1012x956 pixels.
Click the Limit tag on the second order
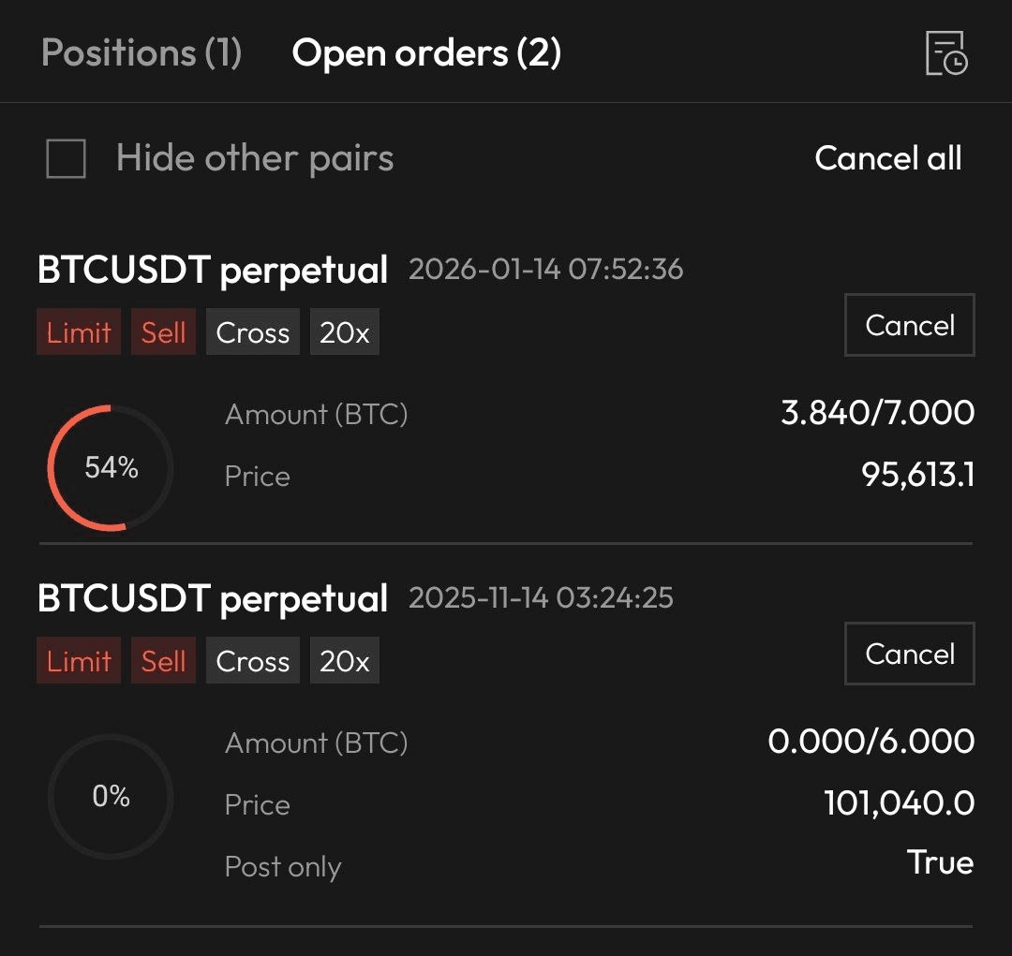[x=79, y=660]
